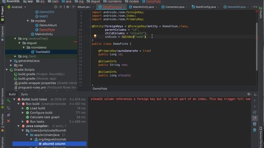Open the build panel settings gear
The height and width of the screenshot is (148, 264).
click(249, 94)
